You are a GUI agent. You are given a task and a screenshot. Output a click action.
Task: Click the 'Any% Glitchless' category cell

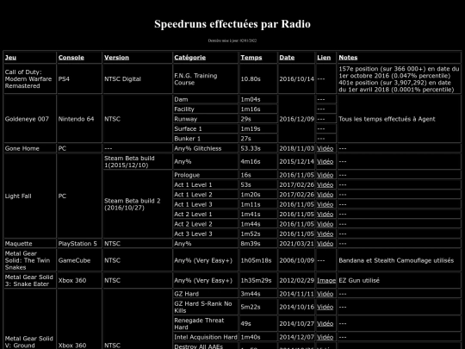point(206,148)
